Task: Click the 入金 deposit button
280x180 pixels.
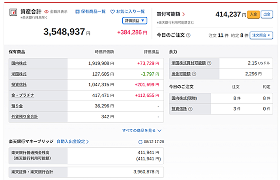Action: click(253, 14)
